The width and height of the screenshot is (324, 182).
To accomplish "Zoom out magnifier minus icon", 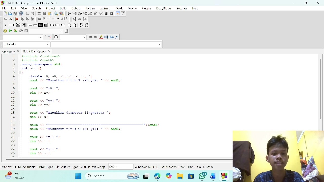I will 75,25.
